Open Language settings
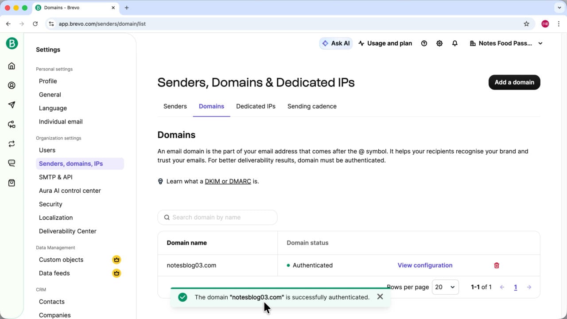Viewport: 567px width, 319px height. point(53,108)
